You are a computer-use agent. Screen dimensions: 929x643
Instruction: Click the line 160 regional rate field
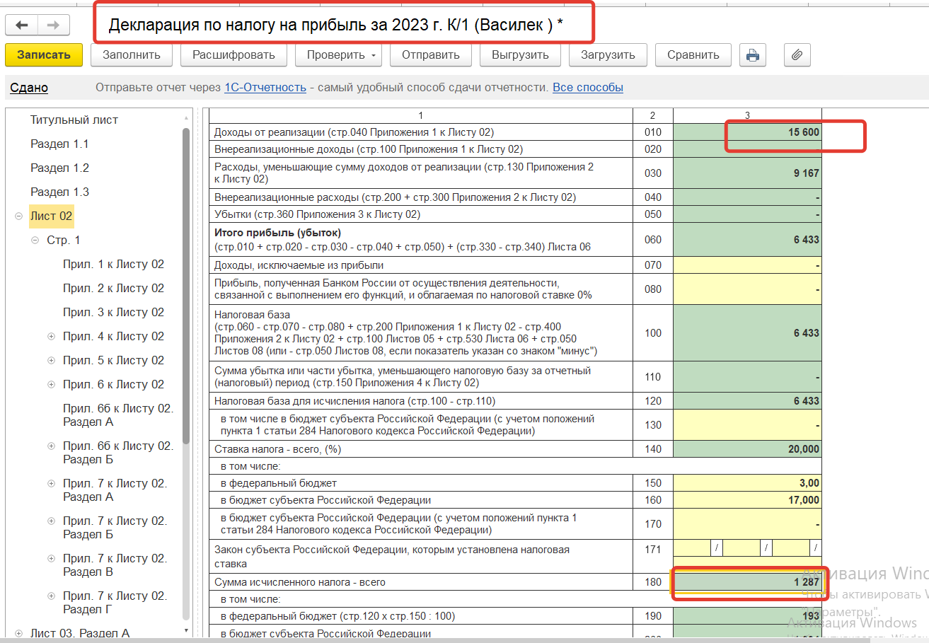coord(747,500)
